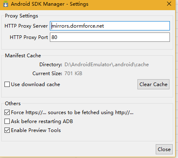Screen dimensions: 178x158
Task: Select the cache directory path D:\AndroidEmulator\.android\cache
Action: [x=107, y=65]
